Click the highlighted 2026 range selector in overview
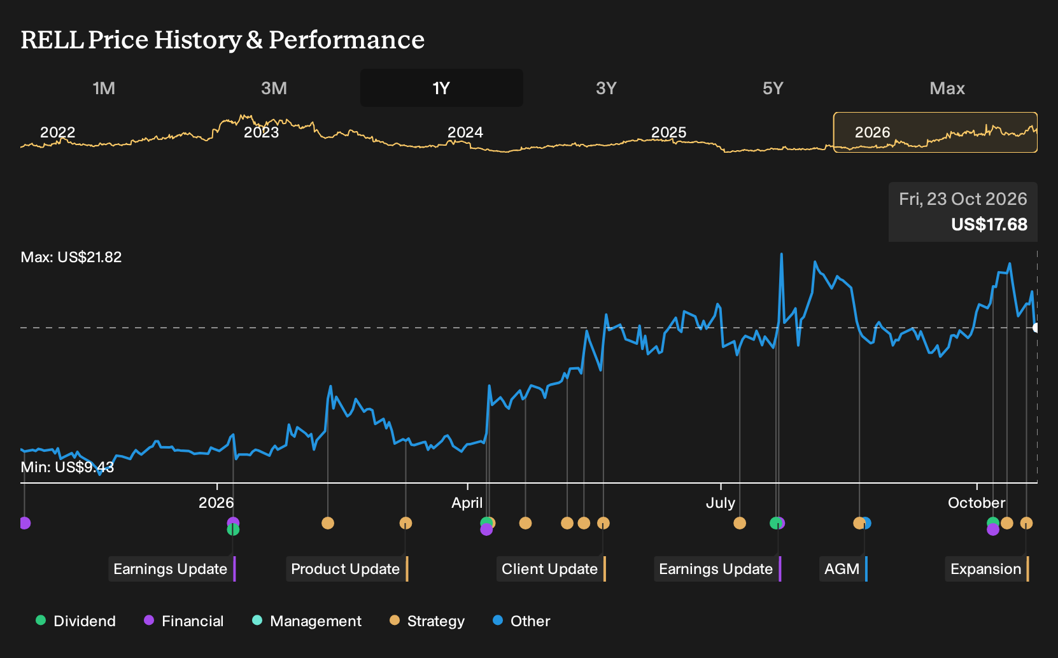This screenshot has height=658, width=1058. pos(935,132)
